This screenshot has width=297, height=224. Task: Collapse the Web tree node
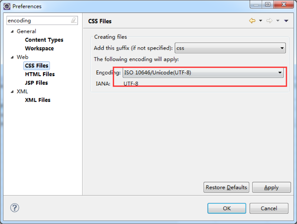pyautogui.click(x=12, y=57)
